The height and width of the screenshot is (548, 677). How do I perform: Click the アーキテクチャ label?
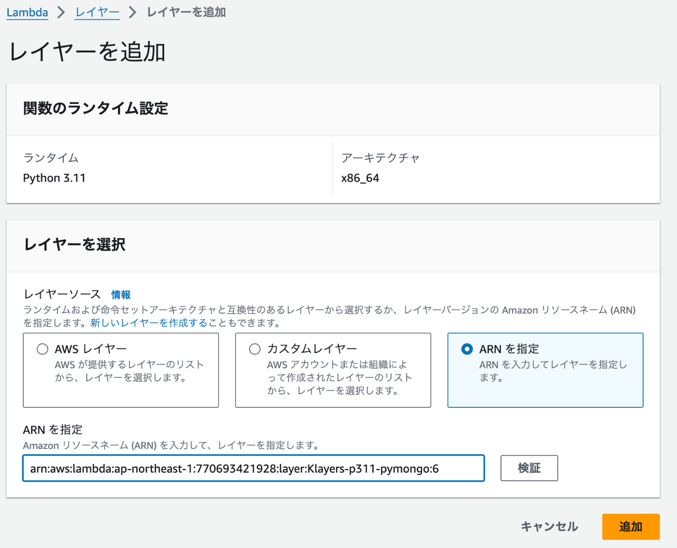(x=381, y=158)
